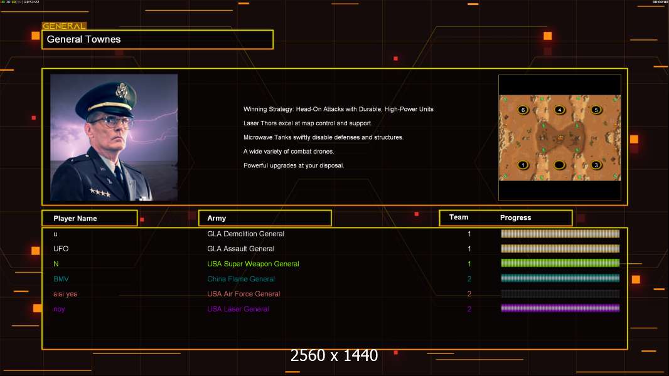Click the China Flame General entry
Viewport: 669px width, 376px height.
coord(240,279)
